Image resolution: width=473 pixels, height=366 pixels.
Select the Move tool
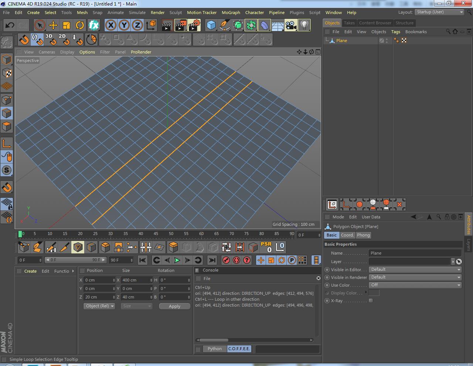(53, 25)
